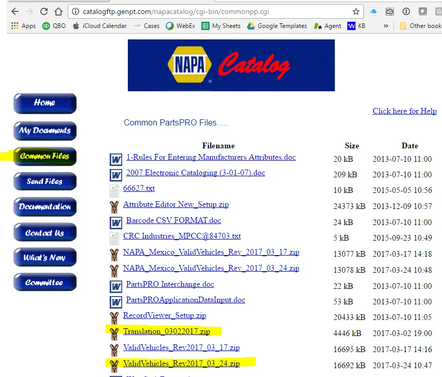The width and height of the screenshot is (442, 377).
Task: Download ValidVehicles_Rev2017_03_24.zip
Action: click(x=181, y=364)
